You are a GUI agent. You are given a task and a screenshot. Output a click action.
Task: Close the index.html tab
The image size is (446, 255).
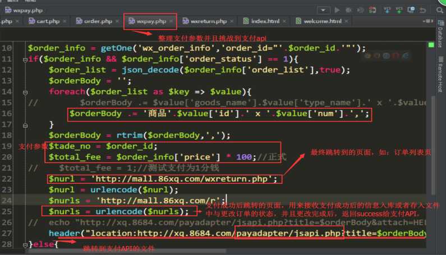click(x=284, y=21)
